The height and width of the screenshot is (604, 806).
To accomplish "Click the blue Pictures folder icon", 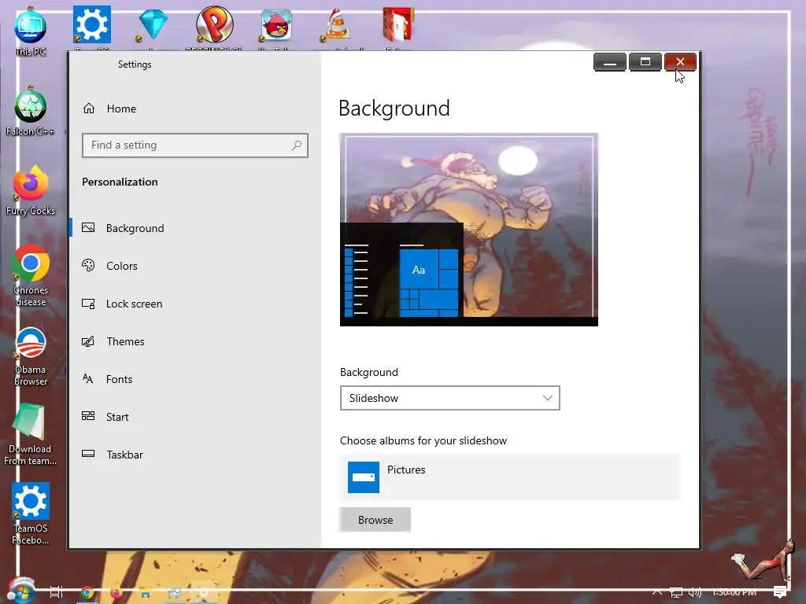I will [x=364, y=477].
